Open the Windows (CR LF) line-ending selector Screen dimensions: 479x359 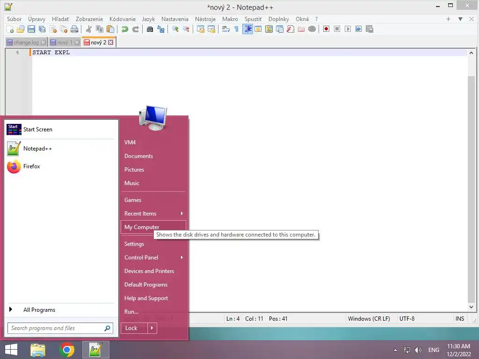point(369,319)
